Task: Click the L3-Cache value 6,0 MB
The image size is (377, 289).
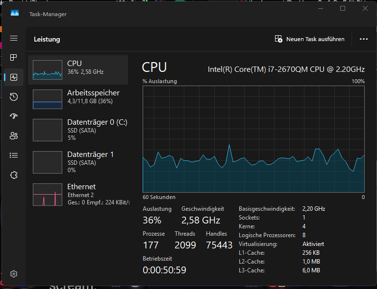Action: coord(311,270)
